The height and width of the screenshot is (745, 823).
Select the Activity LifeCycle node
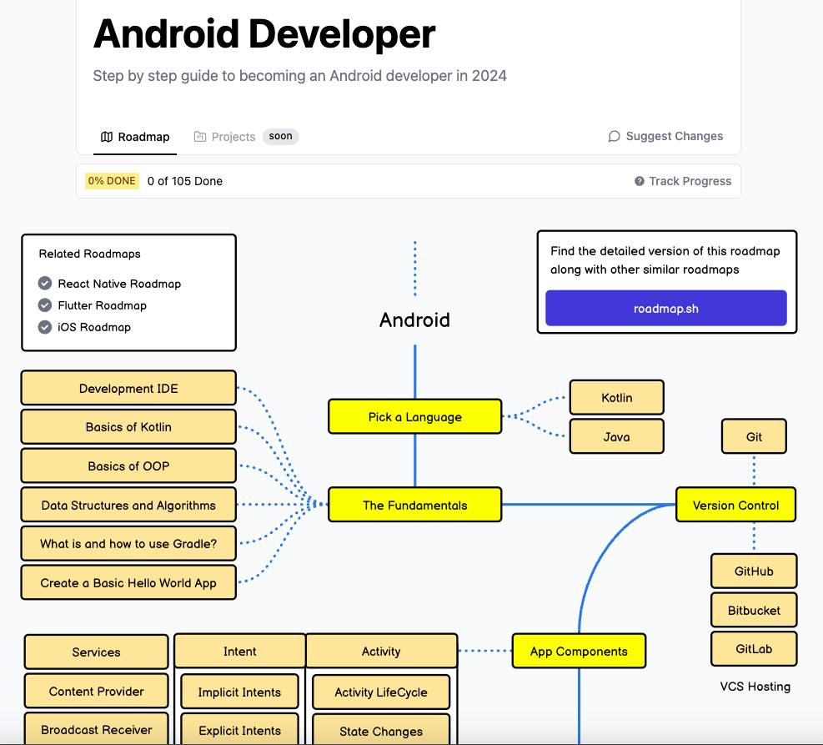click(x=381, y=692)
